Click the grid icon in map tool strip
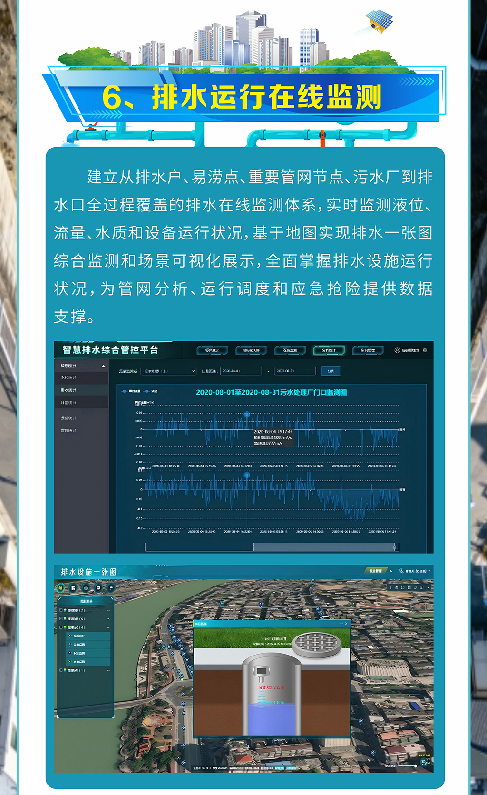 [409, 588]
